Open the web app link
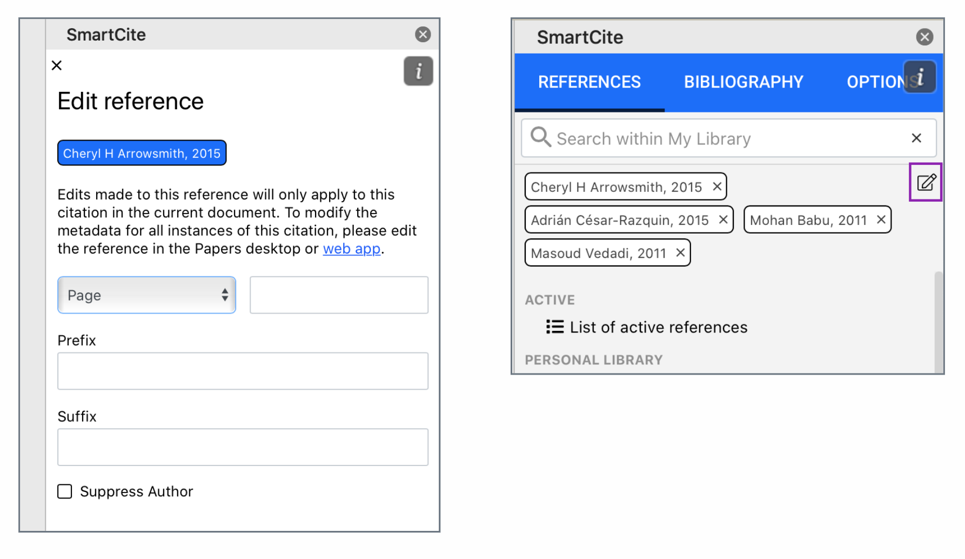 pyautogui.click(x=351, y=249)
